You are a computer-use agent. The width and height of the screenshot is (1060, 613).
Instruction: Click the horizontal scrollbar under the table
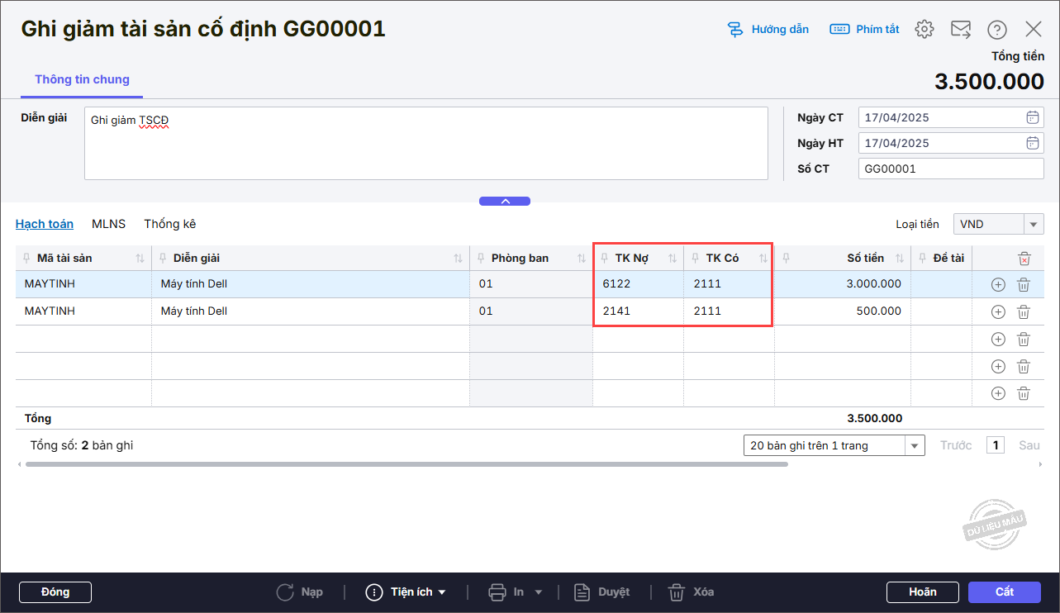406,464
